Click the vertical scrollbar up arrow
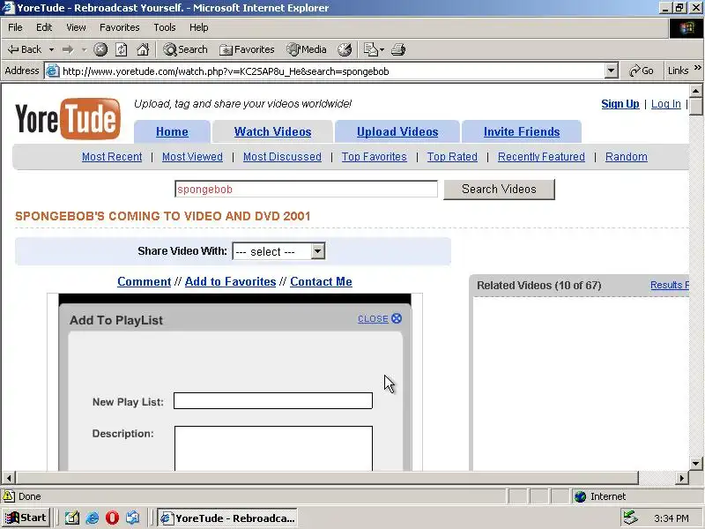705x529 pixels. [696, 92]
